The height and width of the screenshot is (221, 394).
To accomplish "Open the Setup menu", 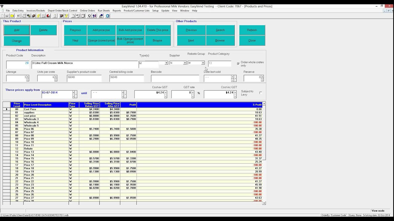I will point(155,11).
